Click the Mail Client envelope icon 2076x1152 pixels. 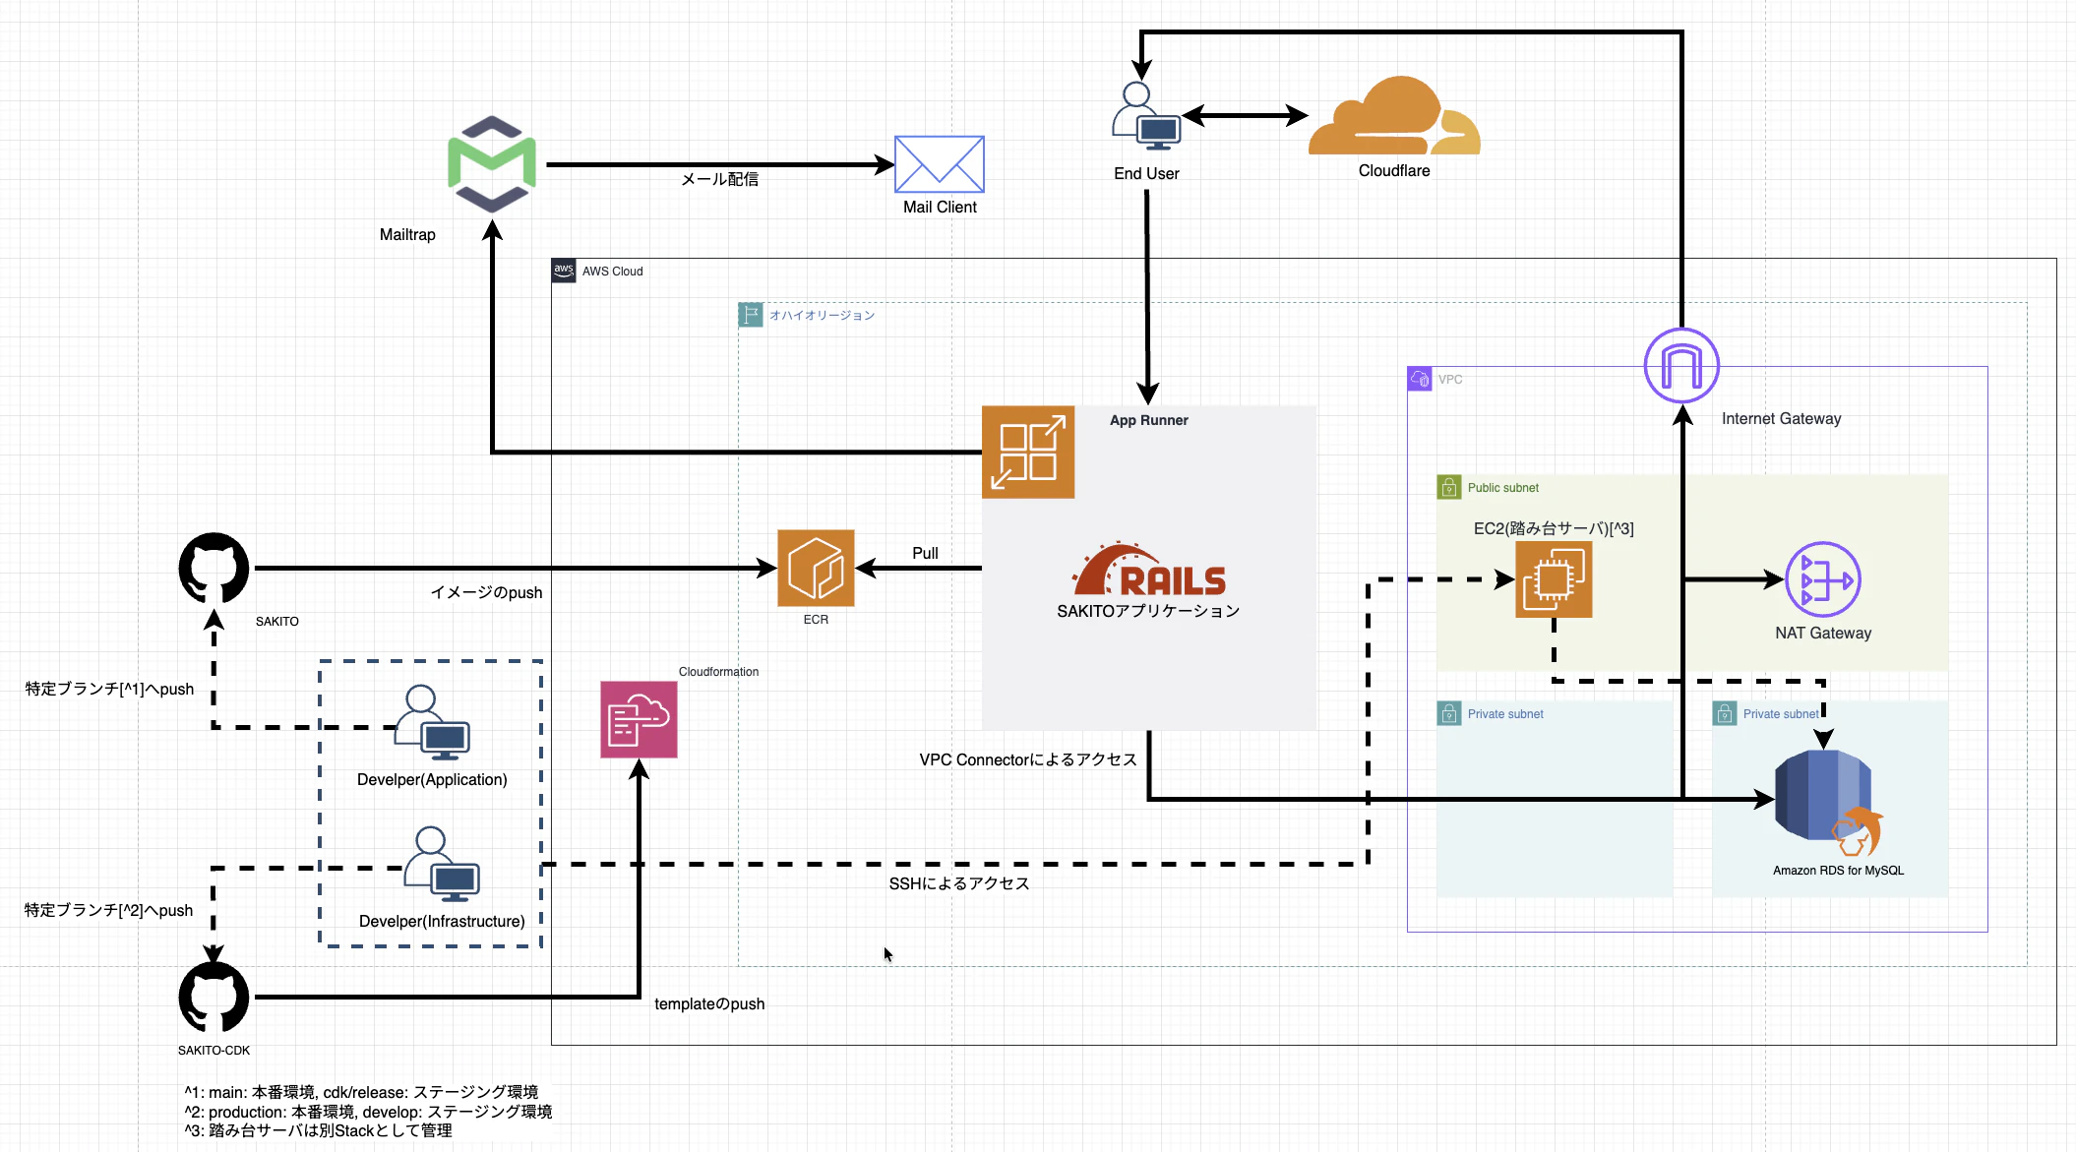tap(939, 164)
